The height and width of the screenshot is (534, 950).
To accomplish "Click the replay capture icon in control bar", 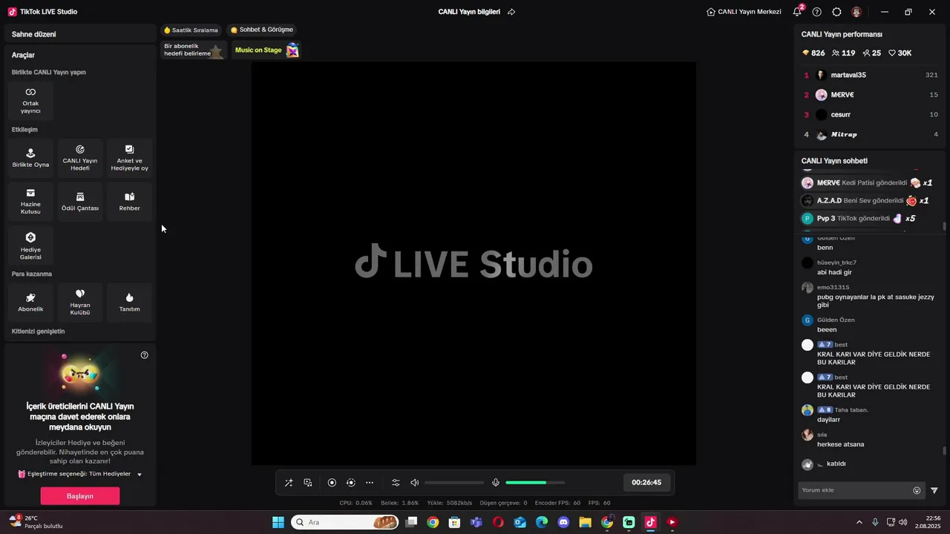I will point(351,483).
